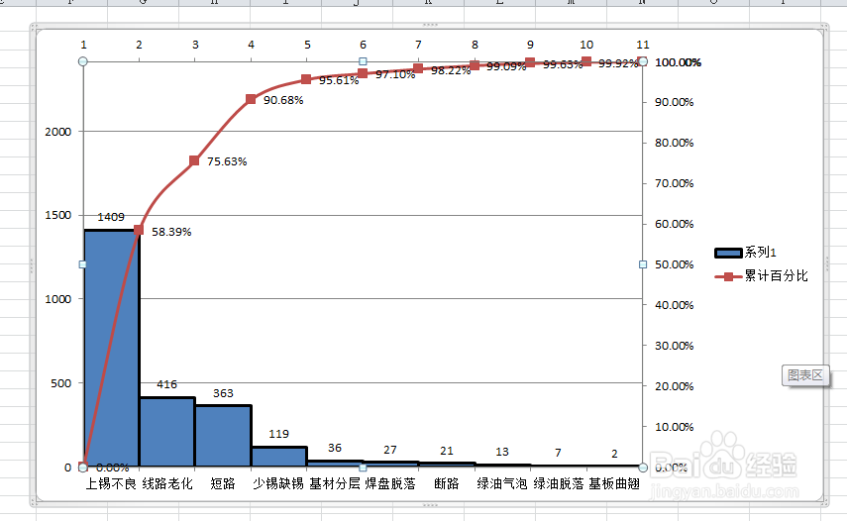Click category label 断路
The image size is (847, 521).
point(447,483)
